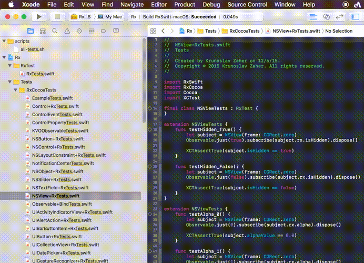Screen dimensions: 364x263
Task: Click the NSView+RxTests.swift breadcrumb
Action: tap(293, 31)
